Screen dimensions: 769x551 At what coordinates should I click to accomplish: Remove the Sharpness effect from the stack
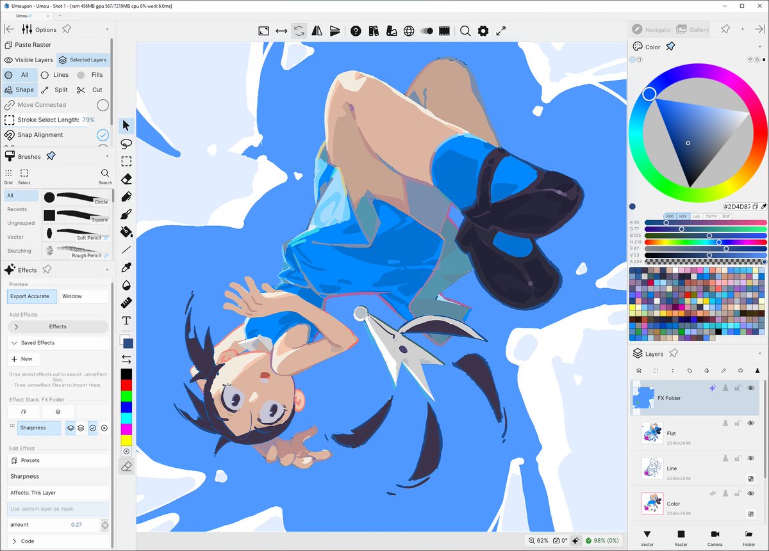(104, 427)
